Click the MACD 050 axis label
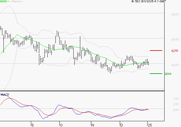 click(176, 104)
